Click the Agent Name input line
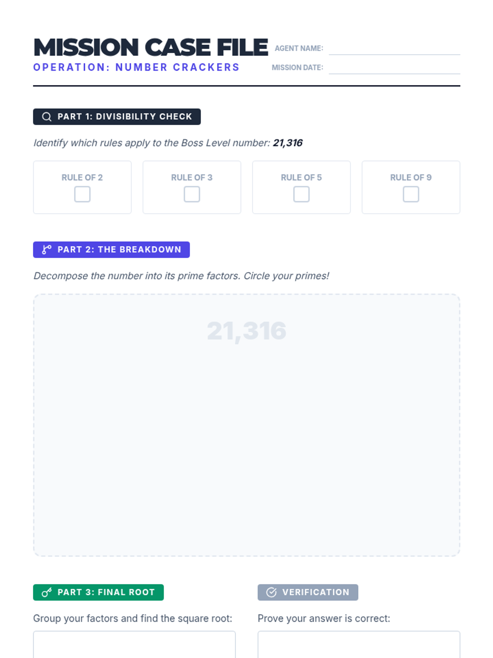Image resolution: width=493 pixels, height=658 pixels. (x=394, y=49)
